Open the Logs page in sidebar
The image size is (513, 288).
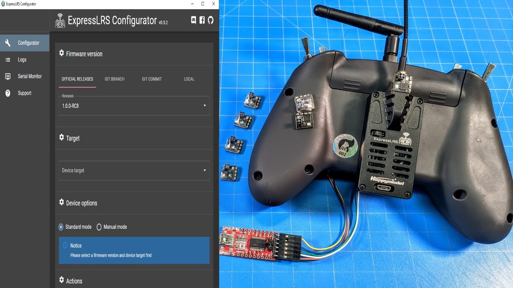click(24, 60)
